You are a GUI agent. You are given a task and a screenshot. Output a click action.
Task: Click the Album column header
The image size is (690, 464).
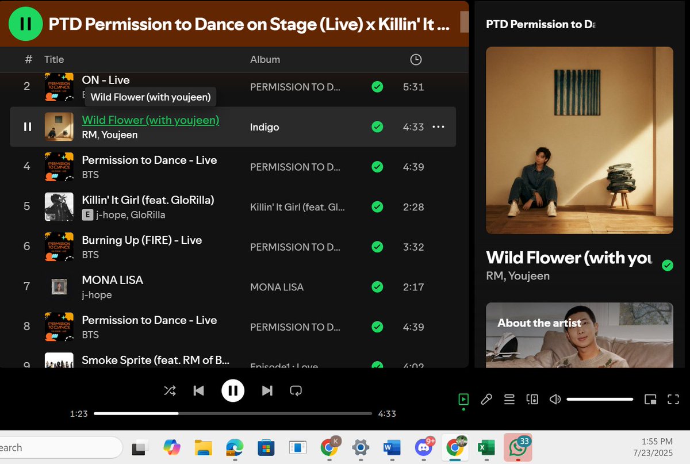(265, 59)
